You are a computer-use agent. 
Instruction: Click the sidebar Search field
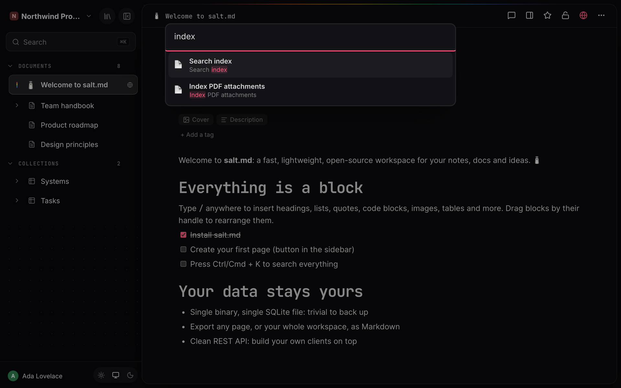click(71, 42)
